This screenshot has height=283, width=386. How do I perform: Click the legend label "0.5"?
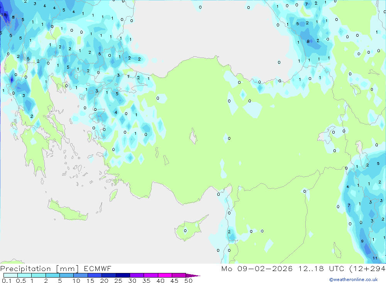21,281
